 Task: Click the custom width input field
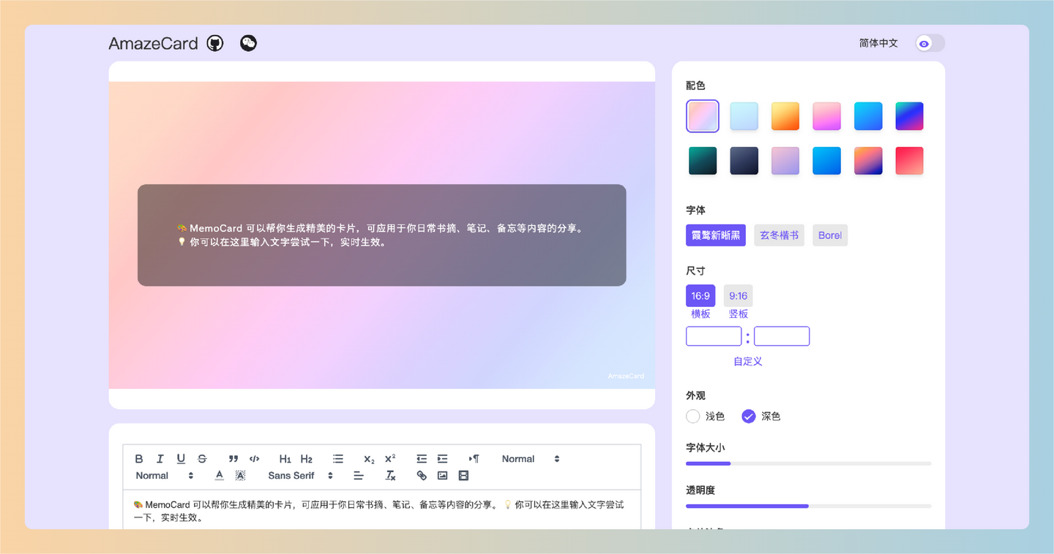point(714,336)
